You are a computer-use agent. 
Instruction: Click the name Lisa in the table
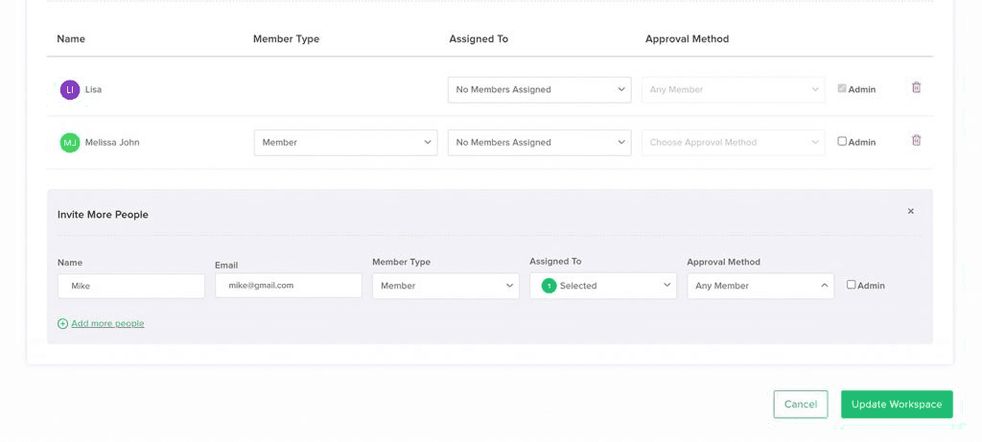click(x=93, y=89)
